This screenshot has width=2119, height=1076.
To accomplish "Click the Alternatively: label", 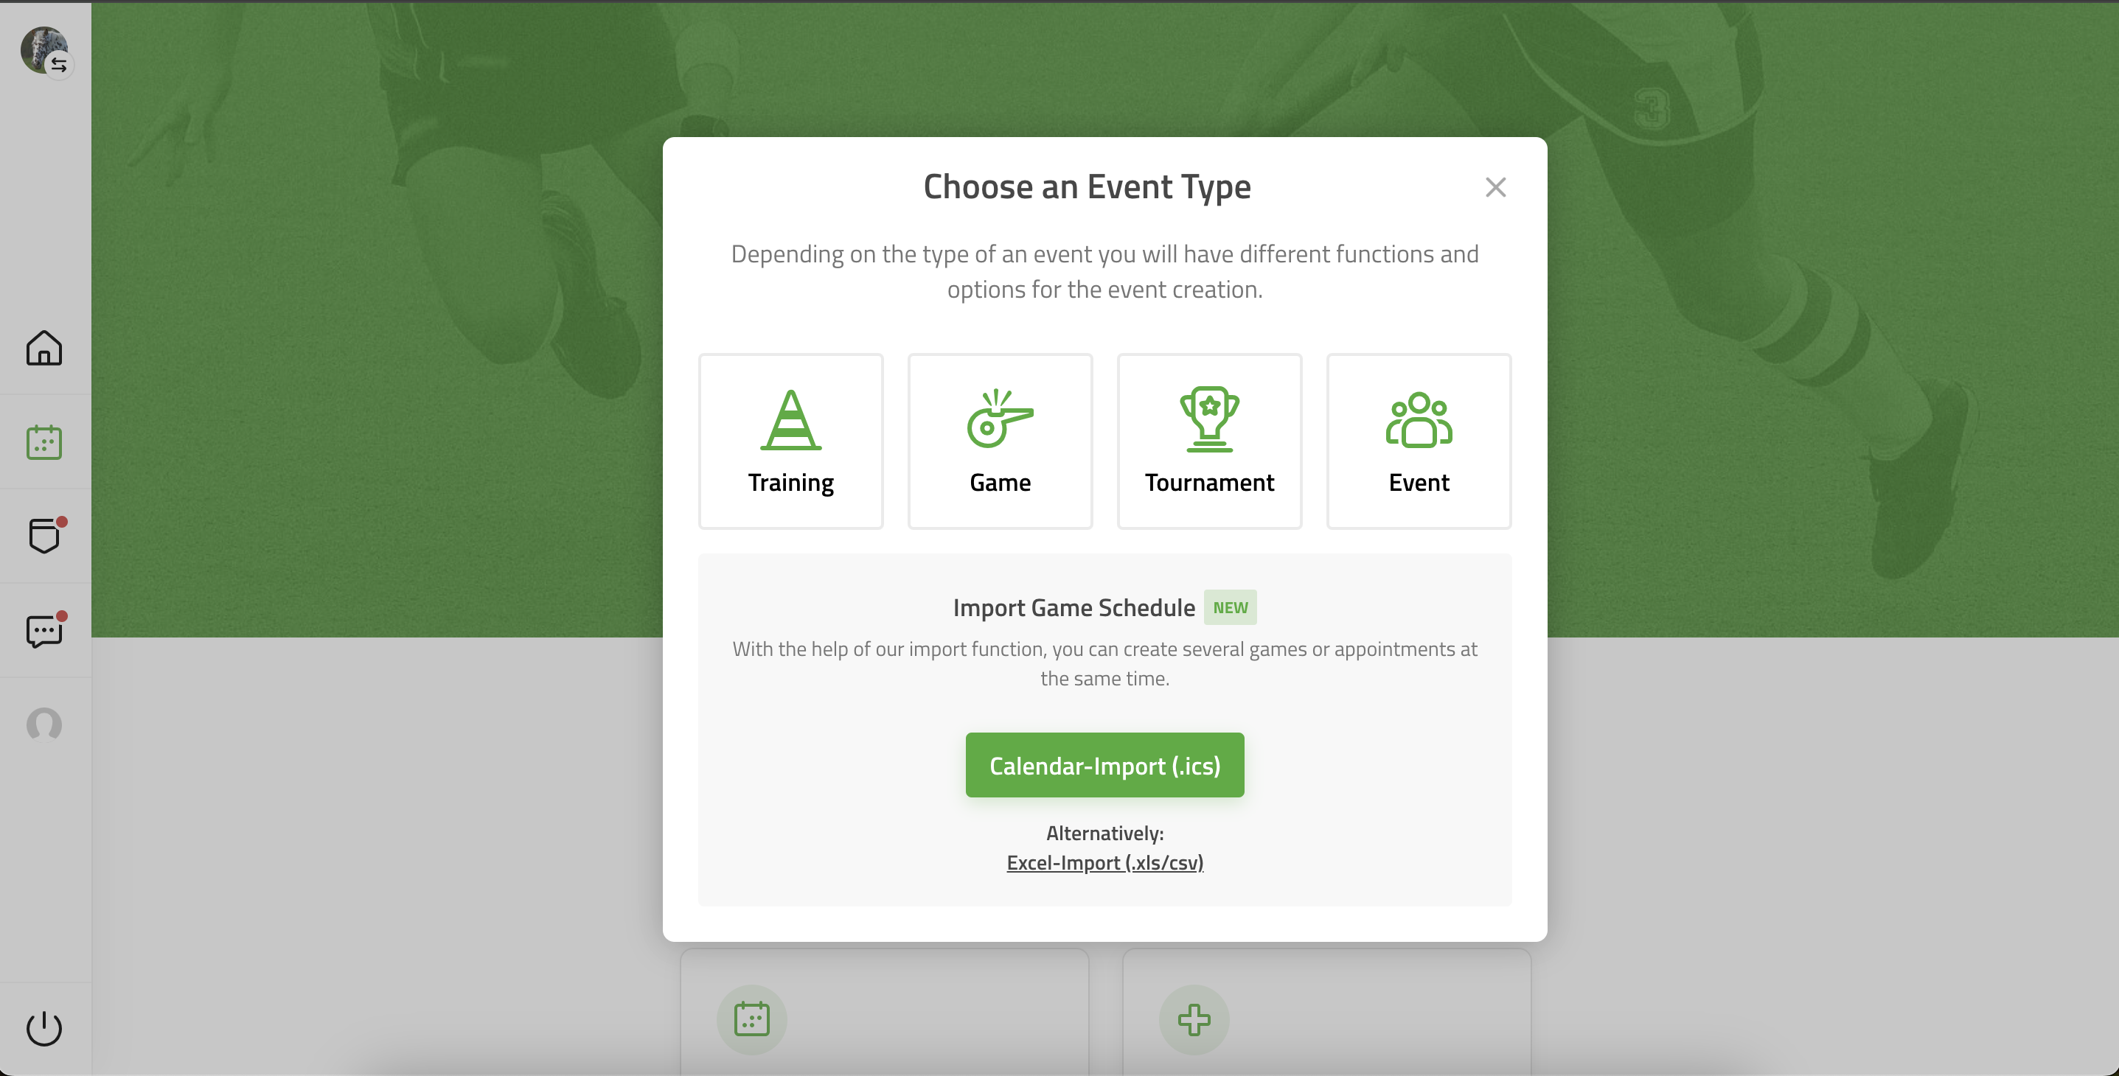I will 1104,834.
